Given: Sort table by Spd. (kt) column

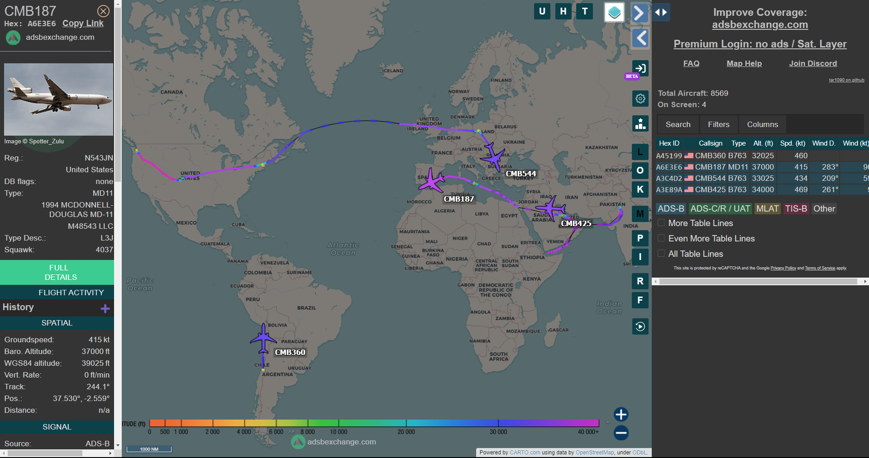Looking at the screenshot, I should 793,143.
